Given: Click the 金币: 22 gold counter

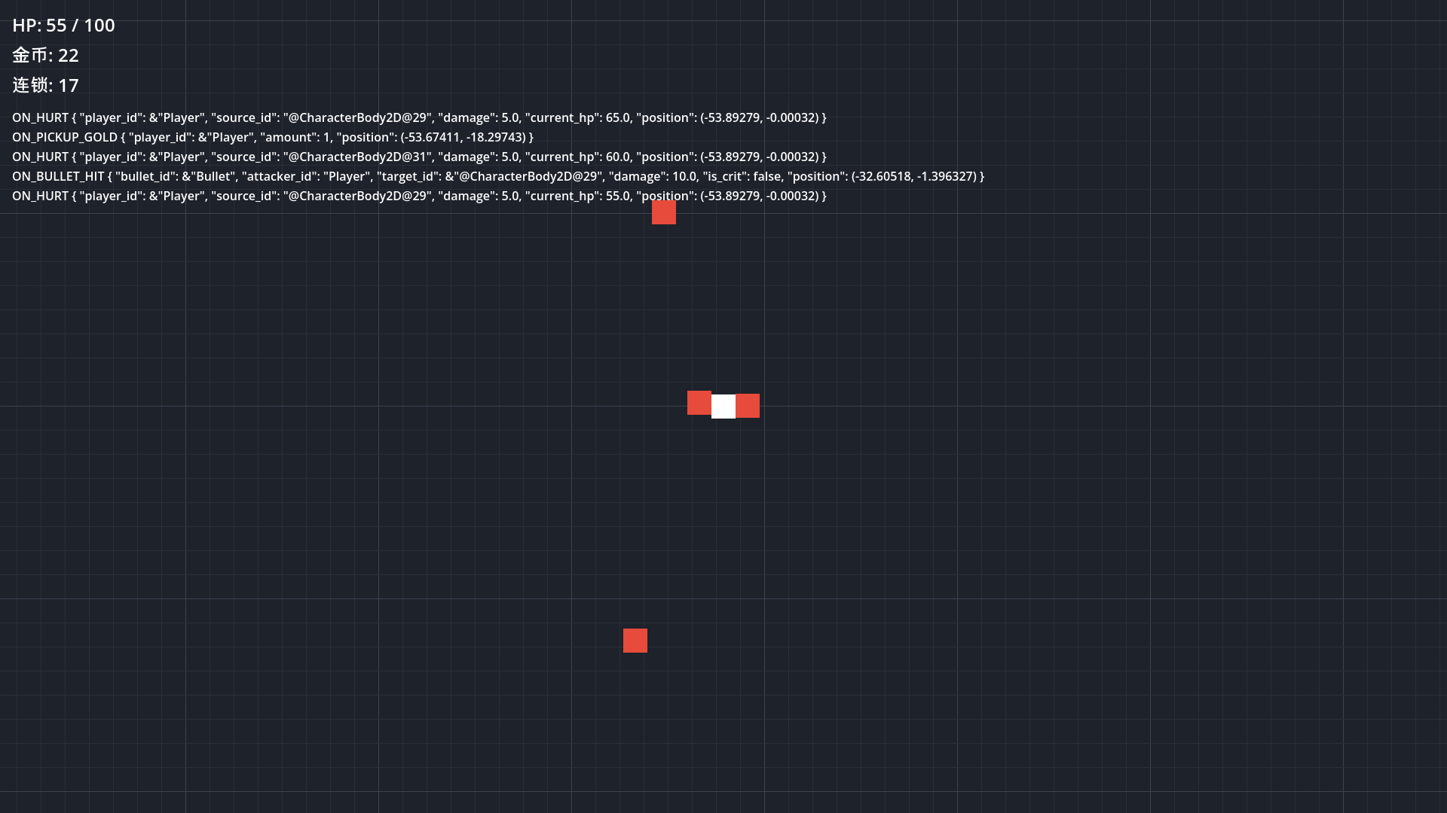Looking at the screenshot, I should click(45, 56).
